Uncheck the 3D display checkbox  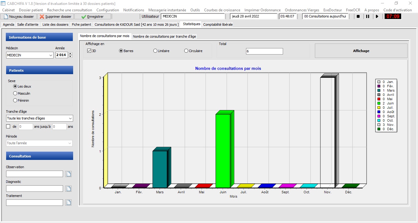point(89,51)
